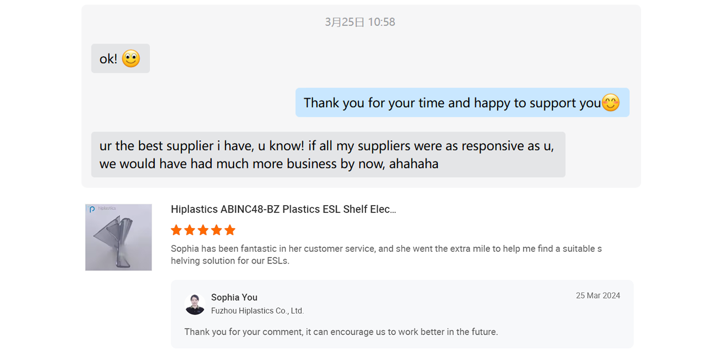The height and width of the screenshot is (361, 722).
Task: Click the 25 Mar 2024 reply date
Action: point(598,296)
